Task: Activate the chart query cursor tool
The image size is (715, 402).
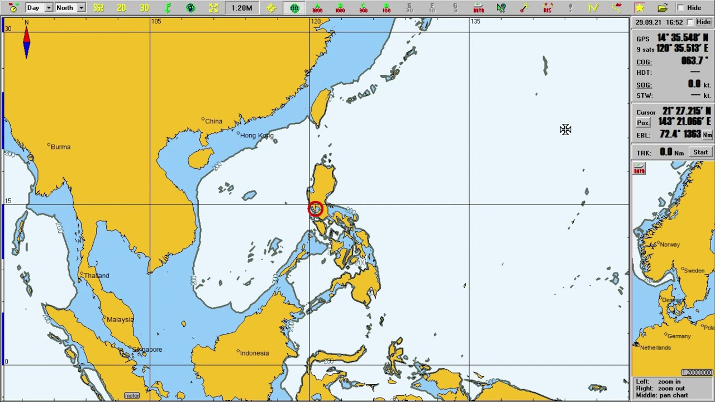Action: coord(501,8)
